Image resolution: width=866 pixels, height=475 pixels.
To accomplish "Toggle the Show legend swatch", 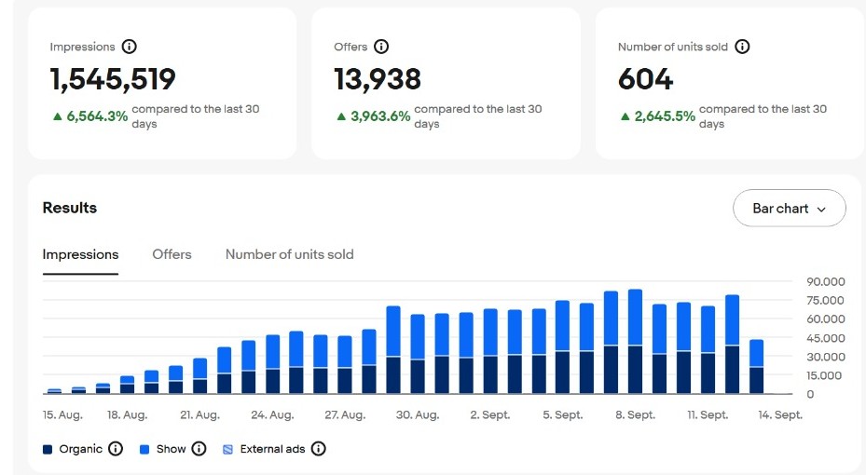I will point(144,449).
